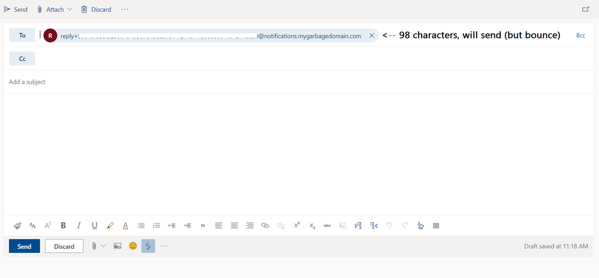Click Discard in the top command bar
The height and width of the screenshot is (278, 599).
click(96, 10)
